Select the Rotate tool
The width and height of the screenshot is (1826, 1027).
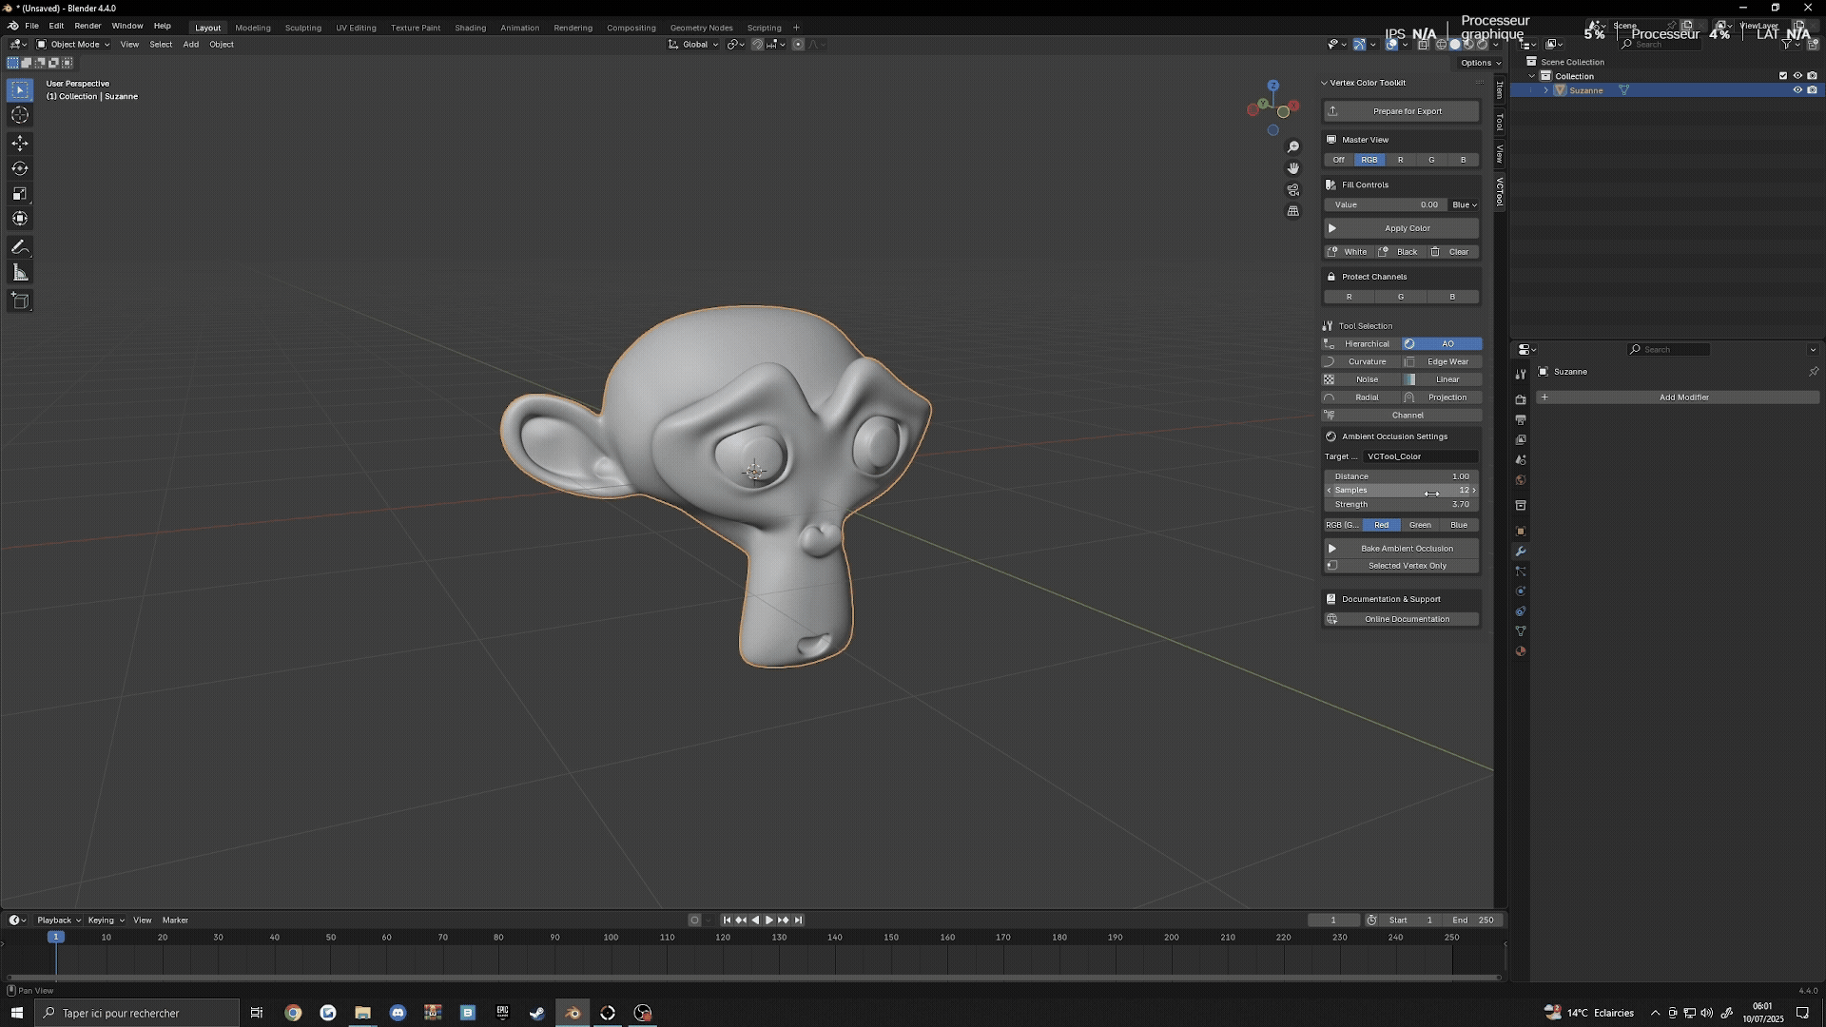[19, 167]
